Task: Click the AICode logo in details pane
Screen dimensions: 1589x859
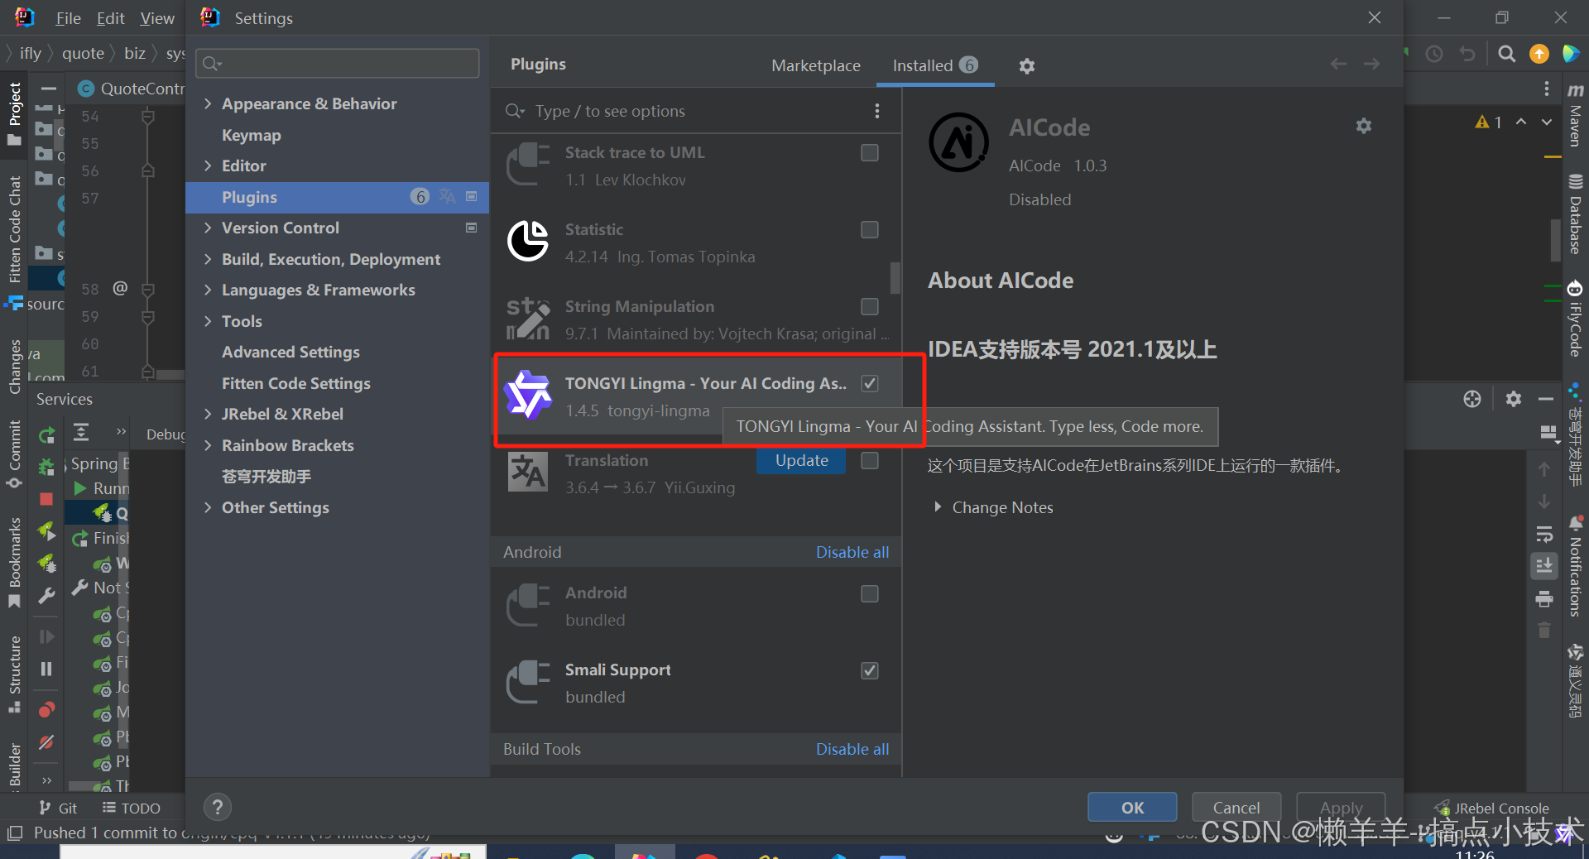Action: pos(959,142)
